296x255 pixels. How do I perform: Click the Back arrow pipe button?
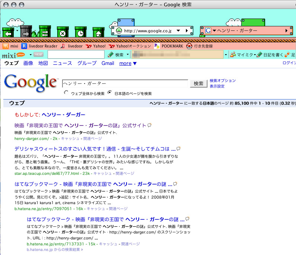[8, 32]
